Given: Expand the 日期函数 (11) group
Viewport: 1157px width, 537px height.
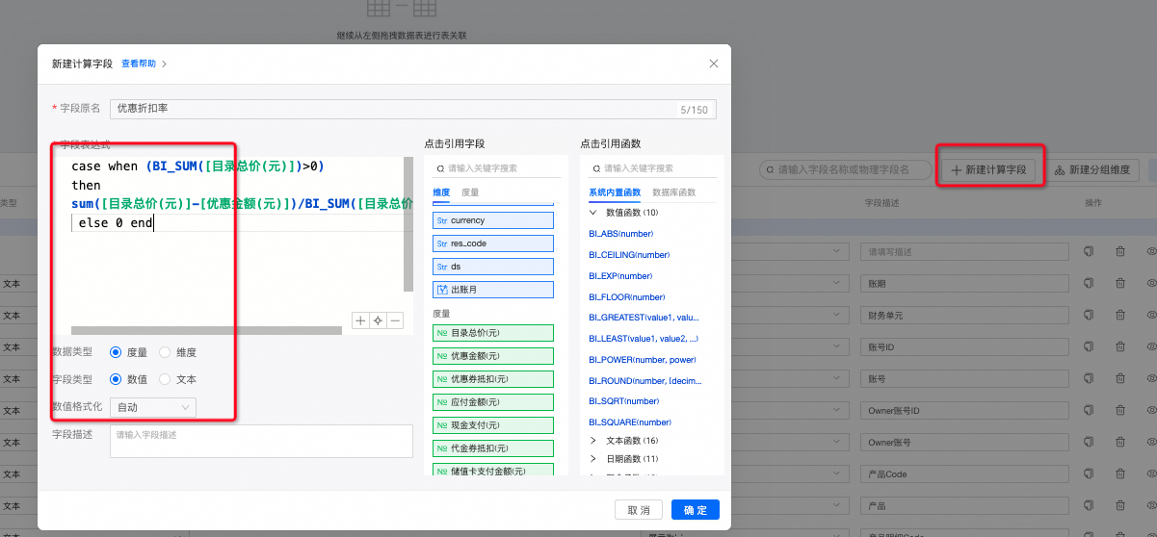Looking at the screenshot, I should [592, 458].
